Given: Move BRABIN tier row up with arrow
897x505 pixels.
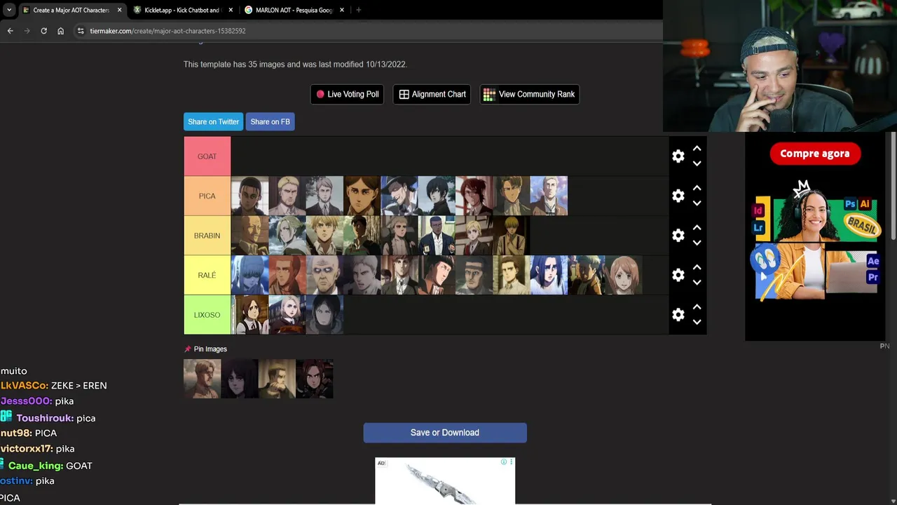Looking at the screenshot, I should point(697,228).
